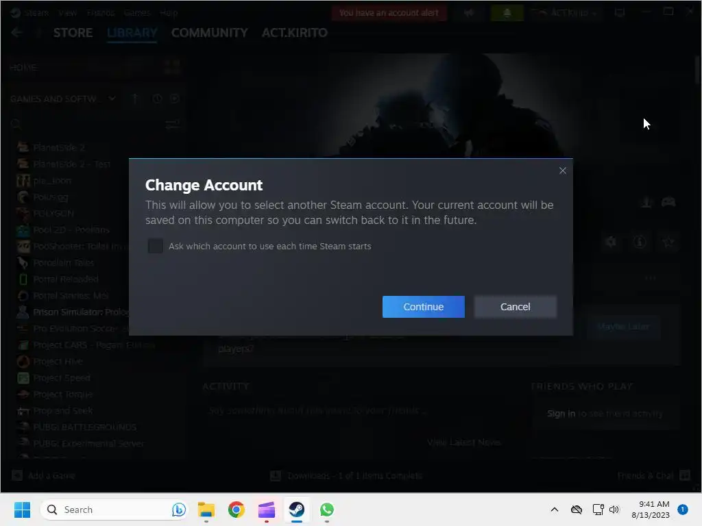Click Maybe Later
This screenshot has height=526, width=702.
[x=623, y=327]
